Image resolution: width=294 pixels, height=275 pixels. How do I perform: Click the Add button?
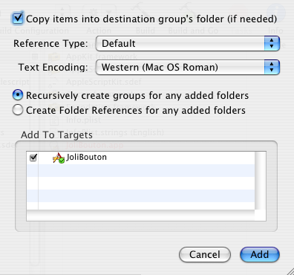click(260, 254)
